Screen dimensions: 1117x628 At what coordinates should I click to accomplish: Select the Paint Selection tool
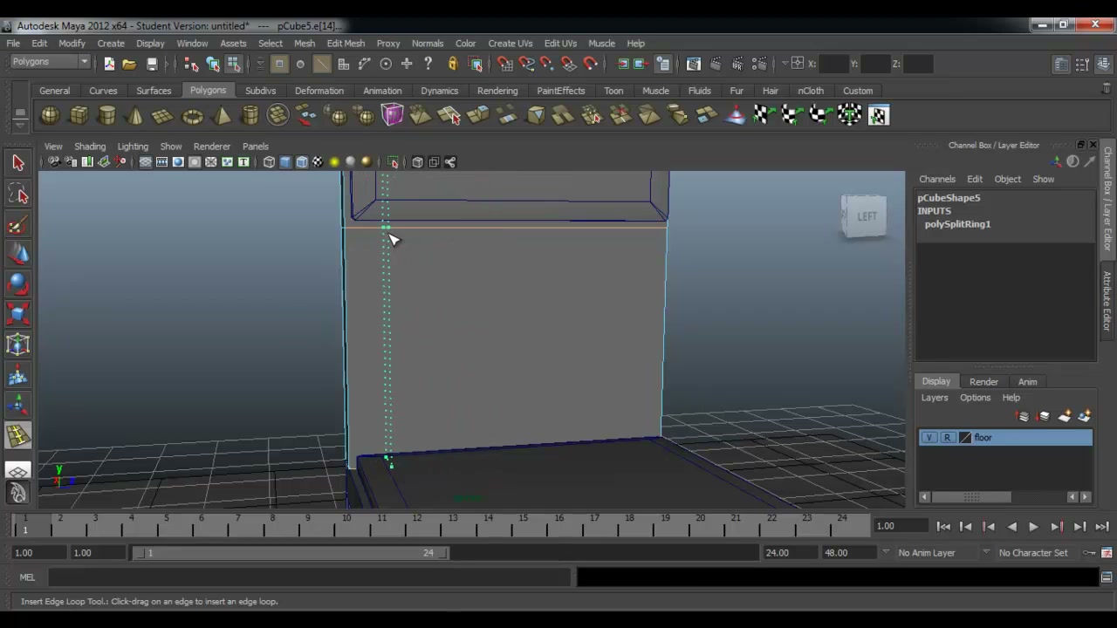(x=17, y=226)
